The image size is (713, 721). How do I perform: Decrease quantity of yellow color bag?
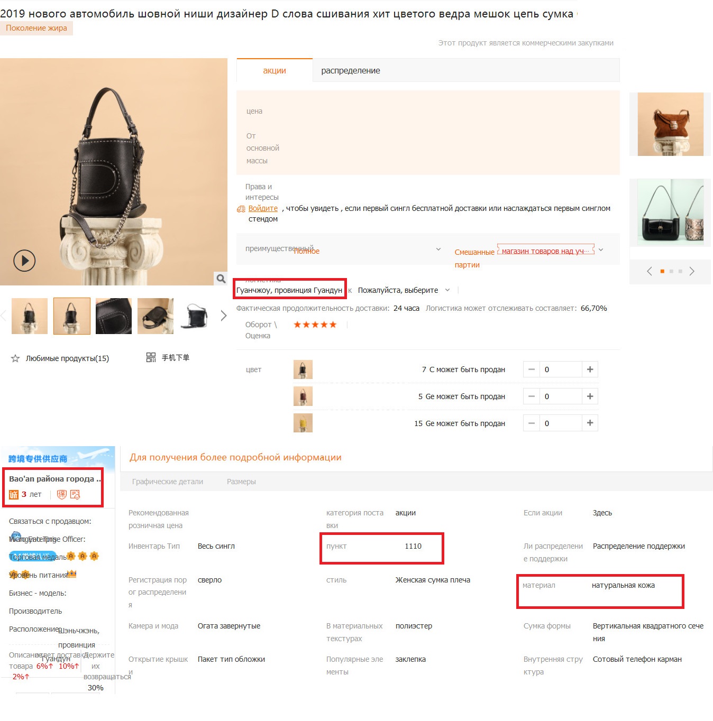tap(532, 423)
